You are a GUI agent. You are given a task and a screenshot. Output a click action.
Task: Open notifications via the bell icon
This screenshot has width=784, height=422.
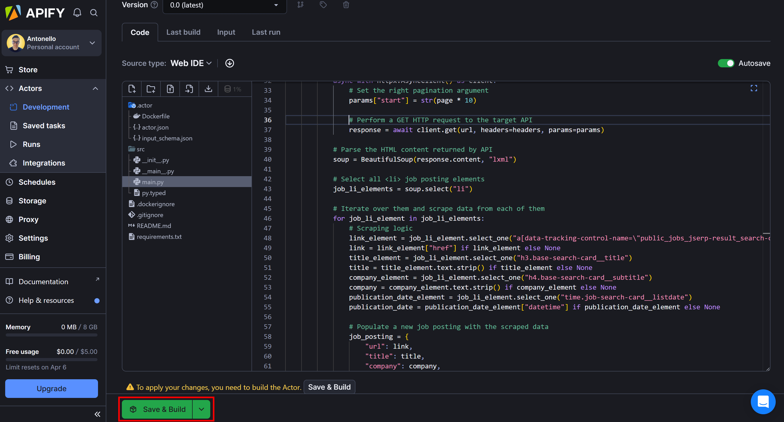click(77, 12)
